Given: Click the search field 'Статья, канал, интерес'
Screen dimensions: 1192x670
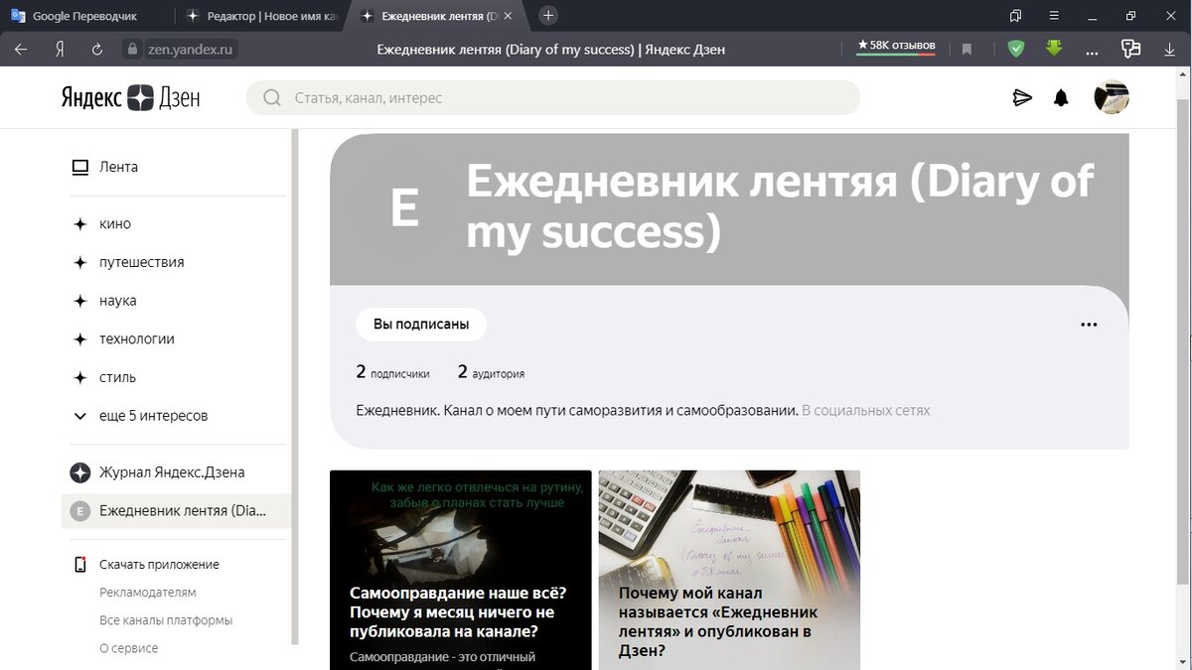Looking at the screenshot, I should click(x=553, y=97).
